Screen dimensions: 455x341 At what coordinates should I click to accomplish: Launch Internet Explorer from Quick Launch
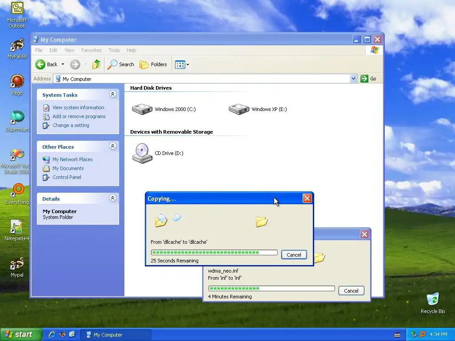52,334
